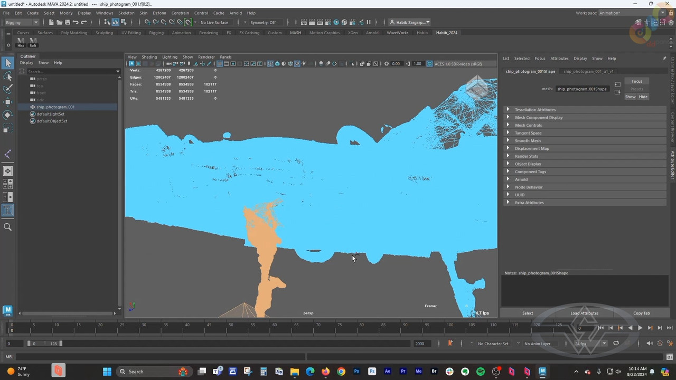Screen dimensions: 676x380
Task: Open Photoshop from the taskbar
Action: 356,372
